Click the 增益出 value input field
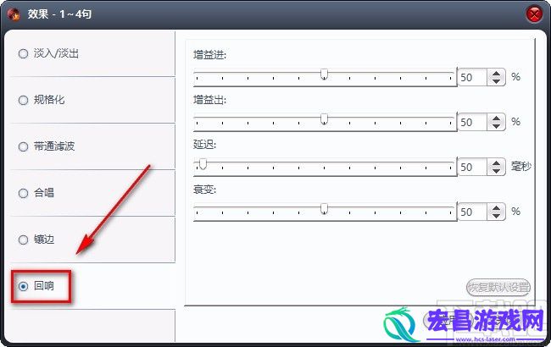This screenshot has width=551, height=347. coord(473,123)
